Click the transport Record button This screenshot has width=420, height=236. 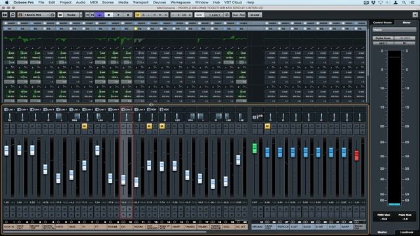point(128,14)
